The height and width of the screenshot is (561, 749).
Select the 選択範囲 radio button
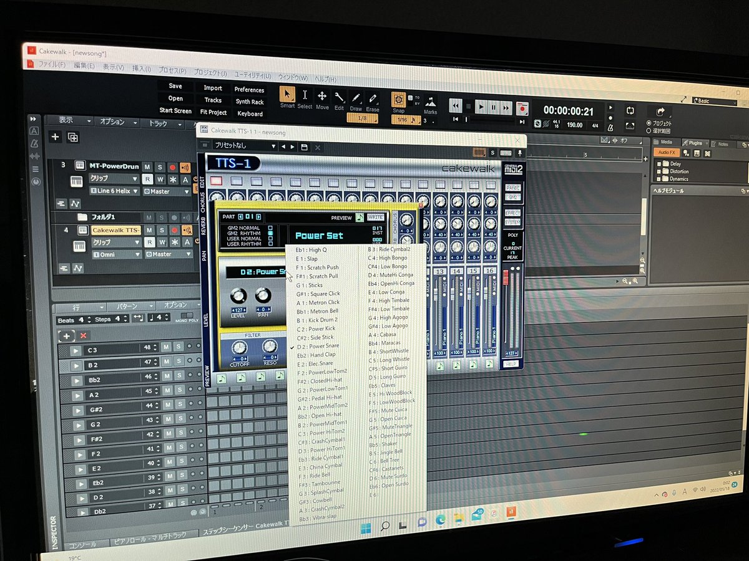tap(649, 132)
